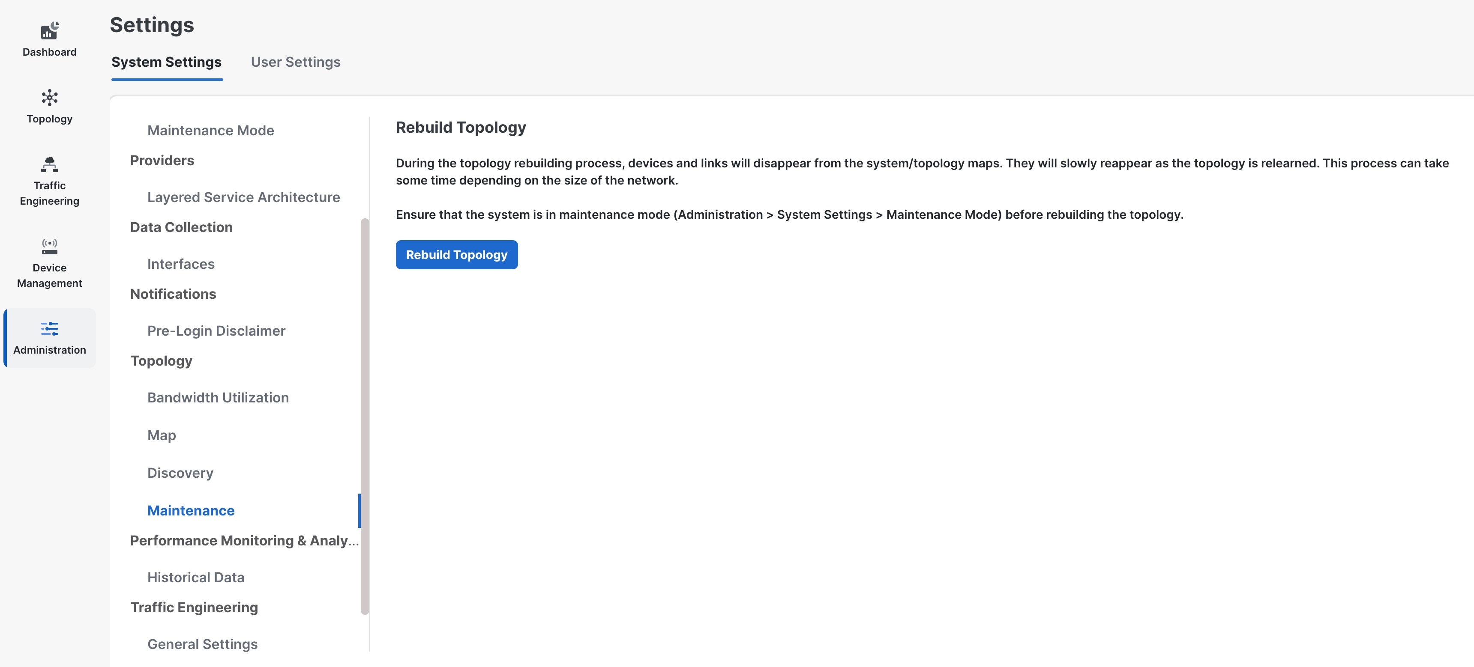The image size is (1474, 667).
Task: Open Maintenance Mode settings
Action: [210, 130]
